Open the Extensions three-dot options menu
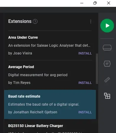The width and height of the screenshot is (116, 133). coord(91,21)
